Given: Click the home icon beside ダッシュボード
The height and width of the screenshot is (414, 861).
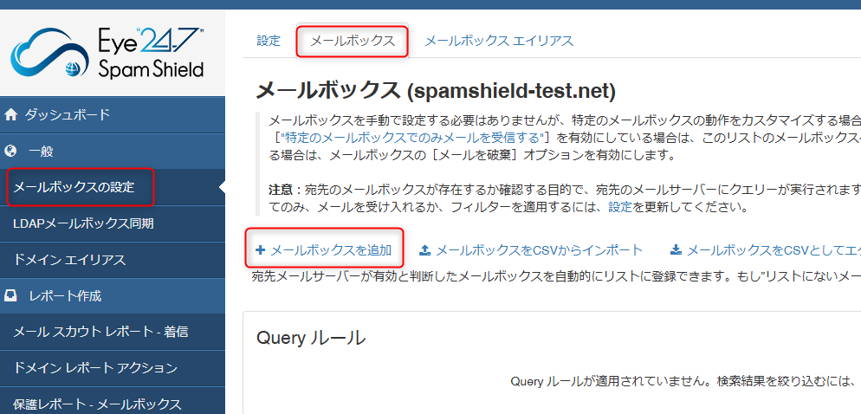Looking at the screenshot, I should tap(10, 114).
